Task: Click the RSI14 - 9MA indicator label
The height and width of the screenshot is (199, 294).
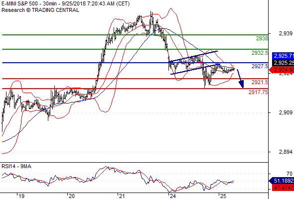Action: coord(16,166)
